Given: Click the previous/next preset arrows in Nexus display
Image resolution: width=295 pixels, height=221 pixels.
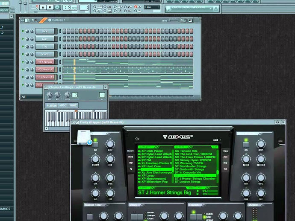Looking at the screenshot, I should click(x=190, y=188).
